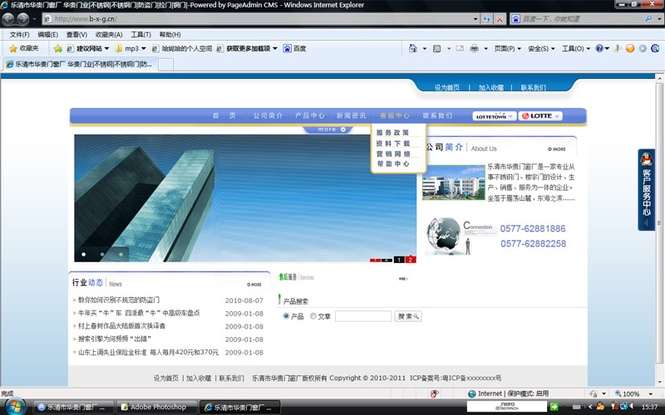Click the IE back navigation arrow

[10, 18]
